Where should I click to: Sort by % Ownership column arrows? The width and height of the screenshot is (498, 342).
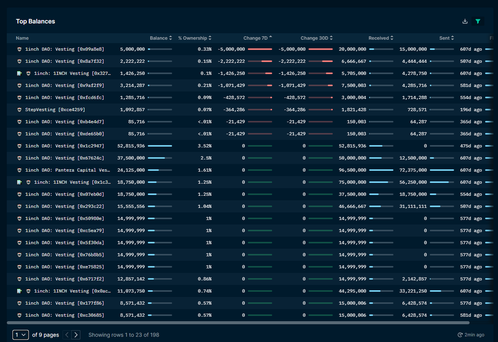tap(210, 38)
